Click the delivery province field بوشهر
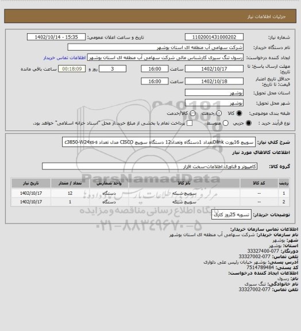Screen dimensions: 301x331 pyautogui.click(x=214, y=93)
